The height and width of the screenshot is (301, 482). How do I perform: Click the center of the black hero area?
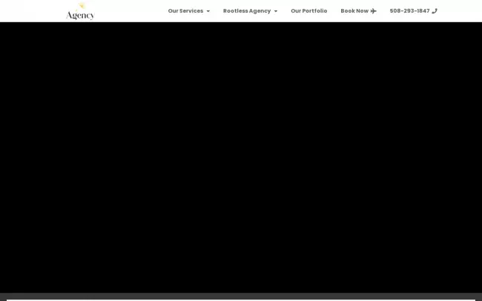click(241, 157)
